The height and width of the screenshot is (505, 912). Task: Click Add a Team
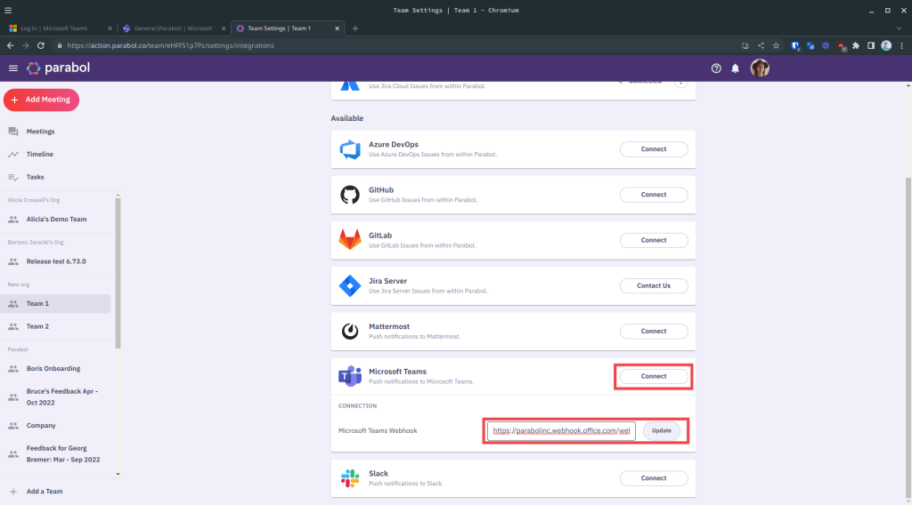click(x=45, y=492)
